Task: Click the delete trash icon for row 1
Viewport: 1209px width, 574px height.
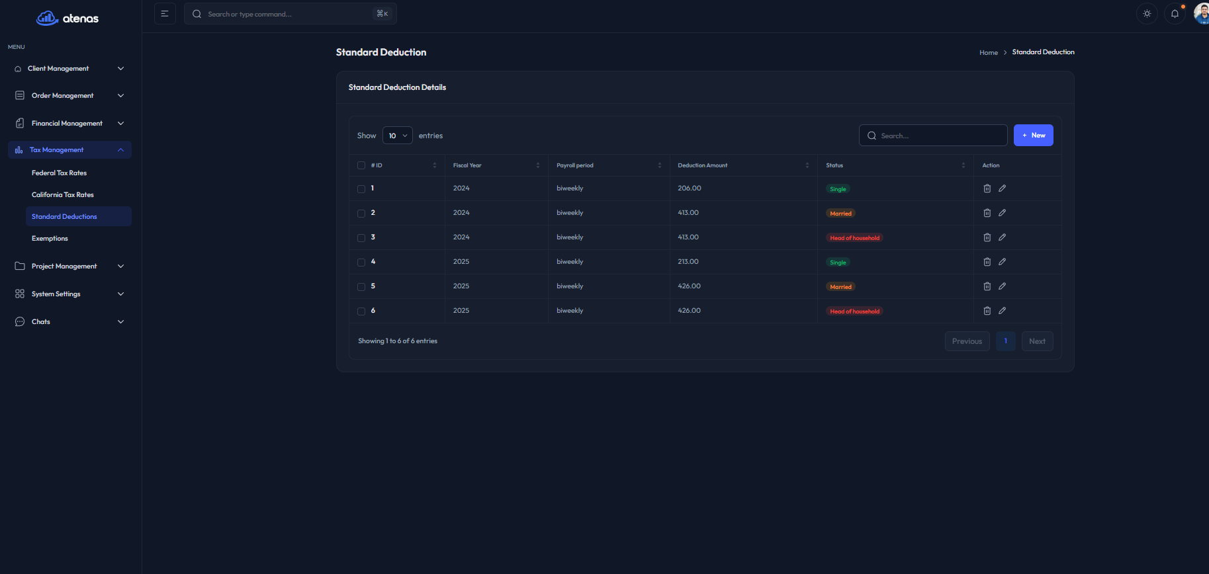Action: (x=987, y=188)
